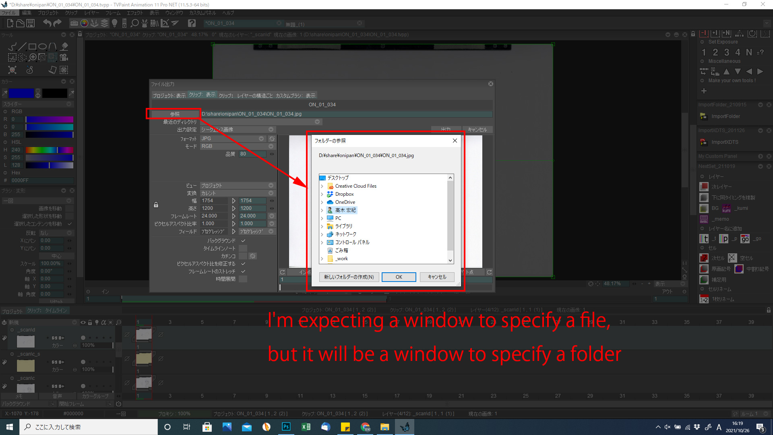Switch to the Custom Brush: Display tab
Screen dimensions: 773x435
296,95
